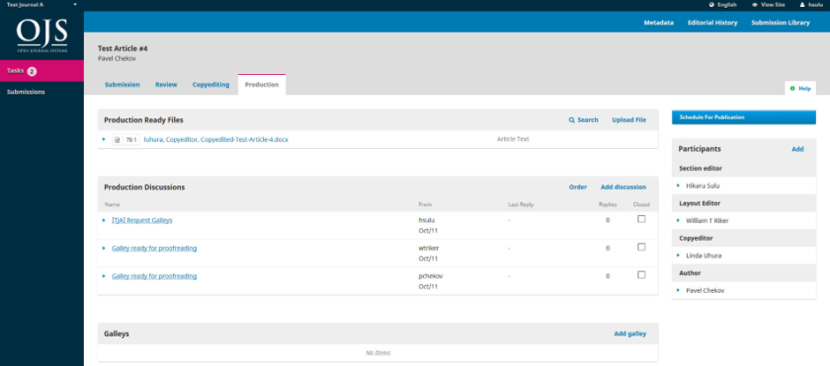Click the Tasks notification count badge
Viewport: 830px width, 366px height.
32,71
